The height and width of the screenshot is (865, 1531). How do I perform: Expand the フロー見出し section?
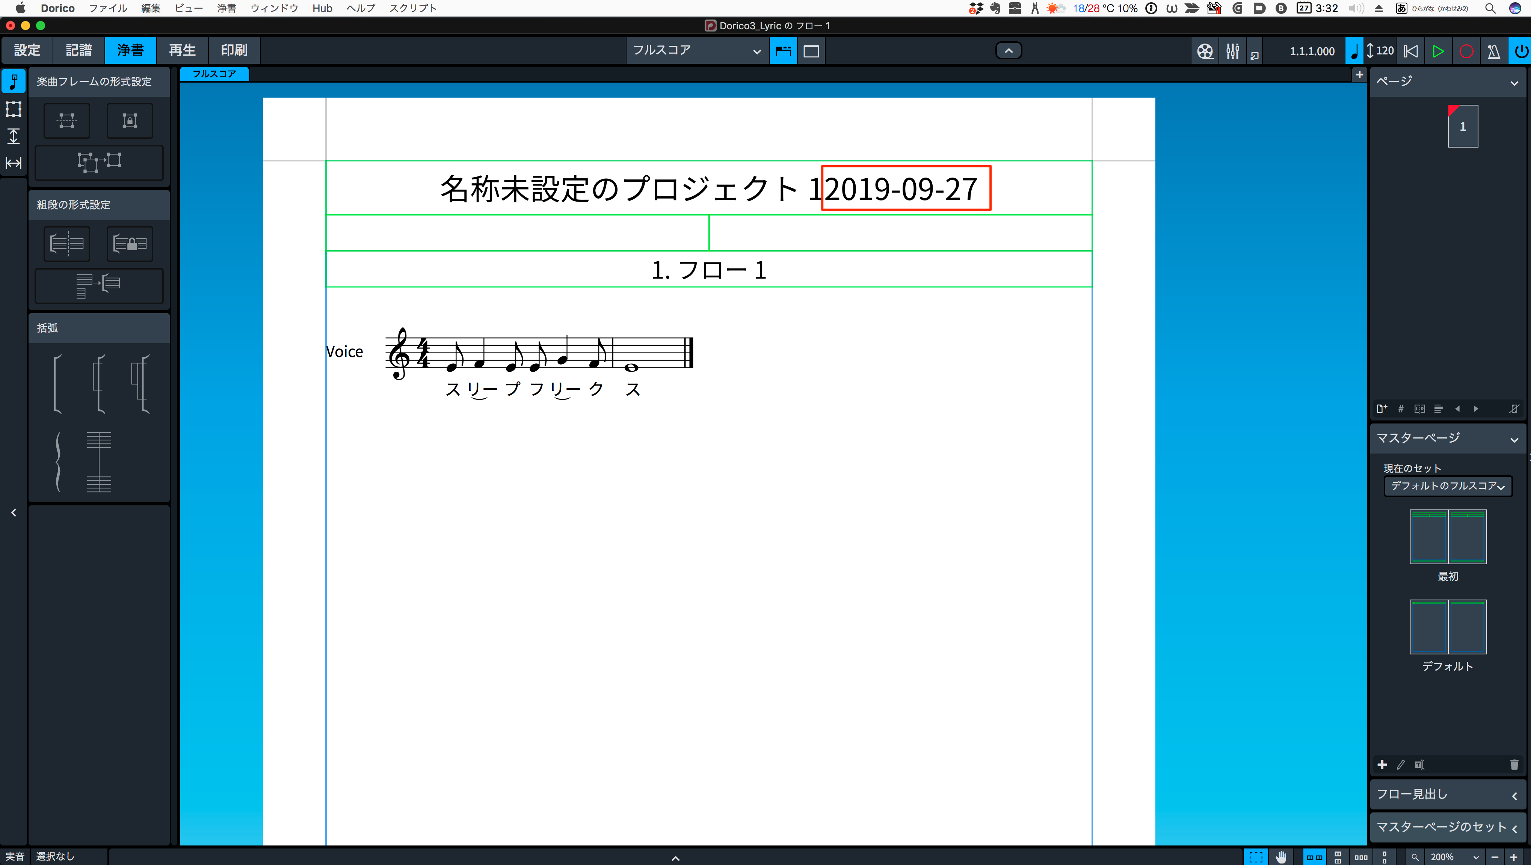1514,796
